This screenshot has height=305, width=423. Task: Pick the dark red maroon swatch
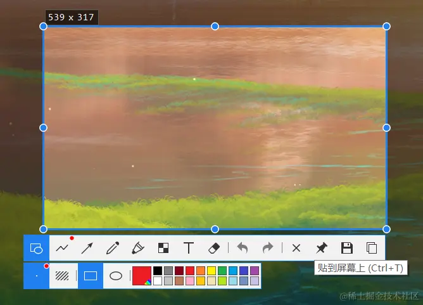[179, 271]
